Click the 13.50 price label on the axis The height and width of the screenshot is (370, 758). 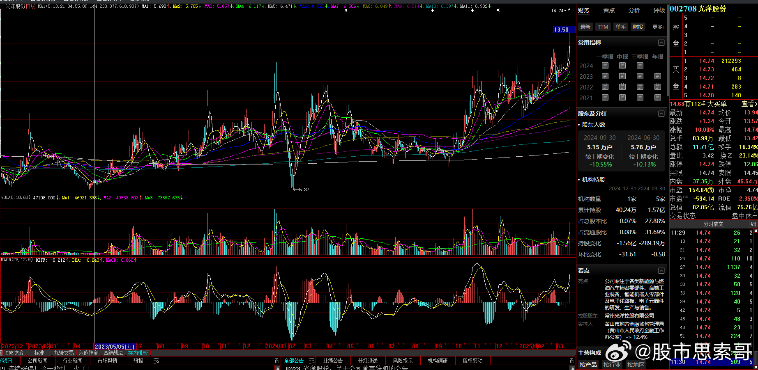point(564,30)
